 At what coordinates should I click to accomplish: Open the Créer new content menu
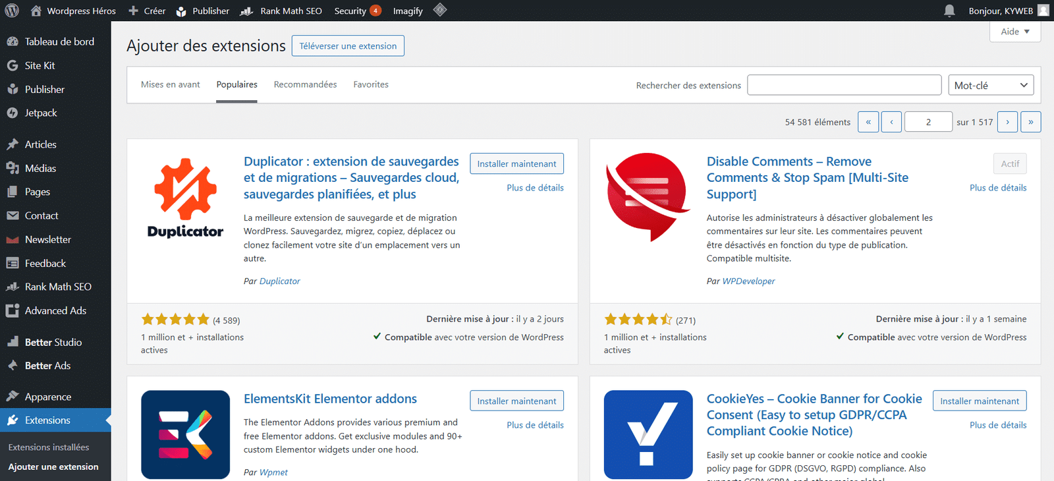click(147, 11)
